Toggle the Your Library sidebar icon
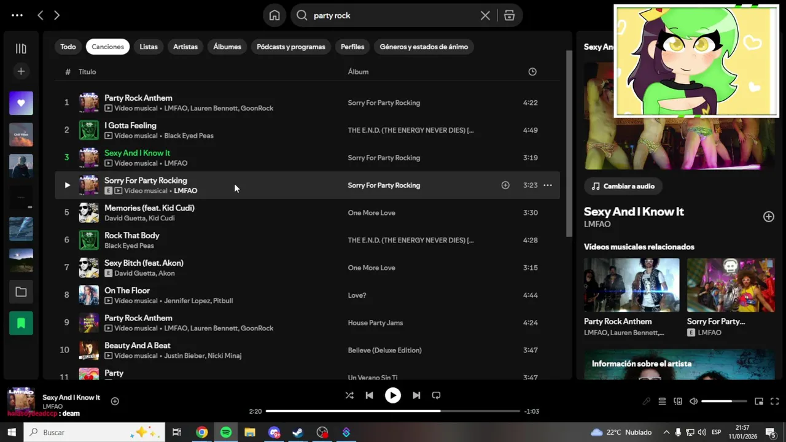This screenshot has height=442, width=786. pyautogui.click(x=21, y=49)
